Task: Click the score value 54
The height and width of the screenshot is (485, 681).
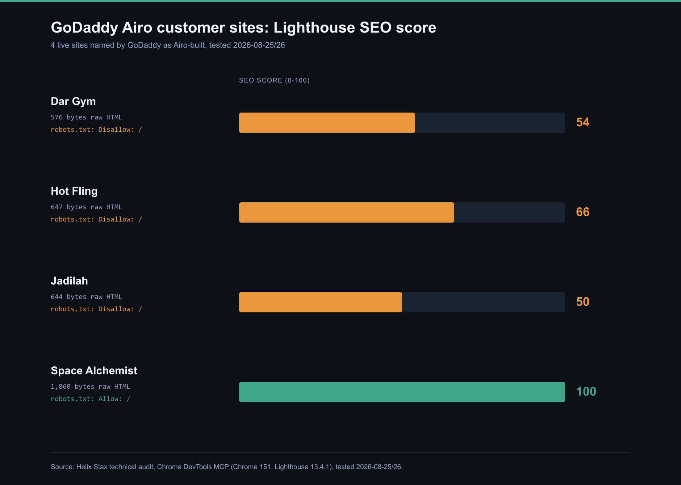Action: point(583,122)
